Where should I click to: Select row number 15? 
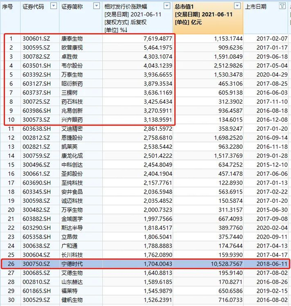click(11, 165)
